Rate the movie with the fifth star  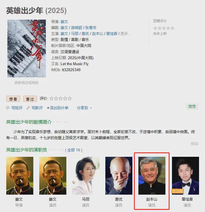click(x=70, y=98)
